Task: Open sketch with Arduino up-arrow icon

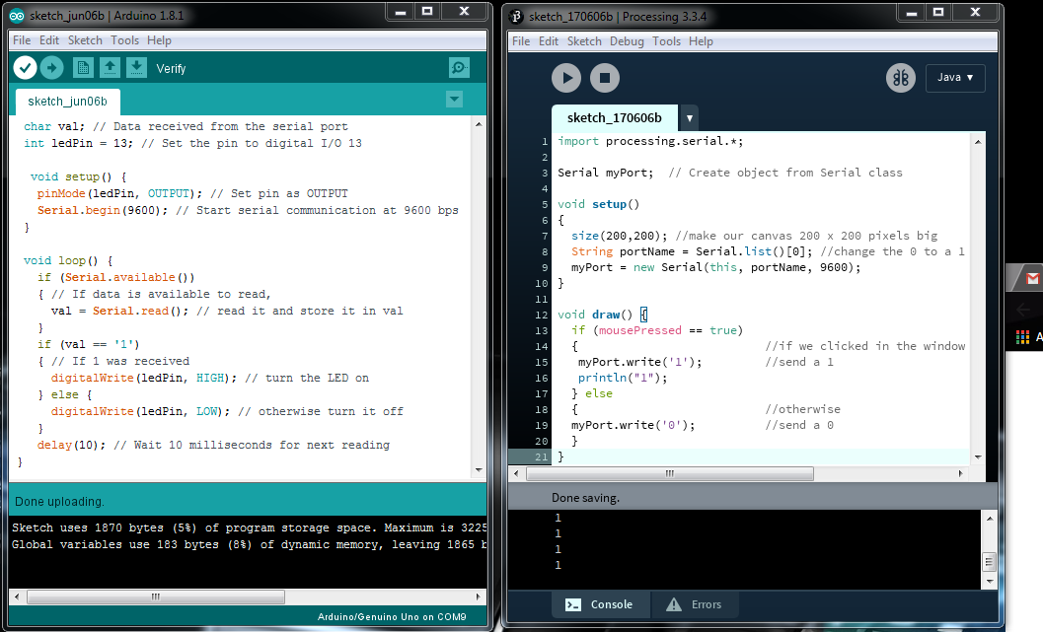Action: coord(110,68)
